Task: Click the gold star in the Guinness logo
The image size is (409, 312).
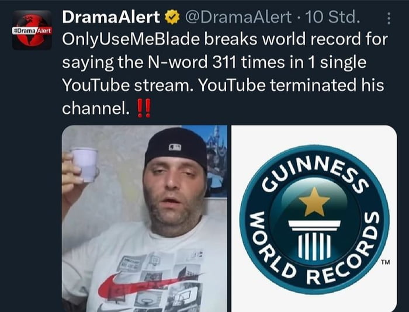Action: (314, 202)
